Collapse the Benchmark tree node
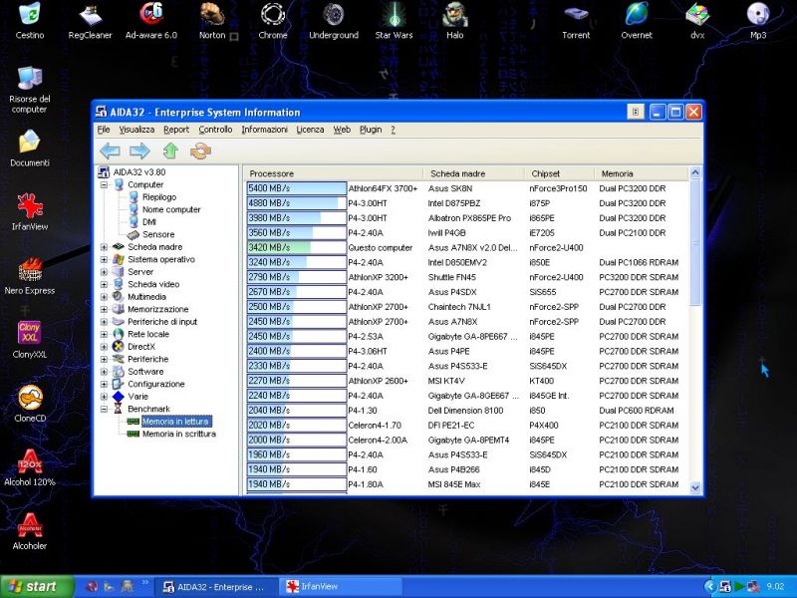This screenshot has width=797, height=598. (104, 409)
